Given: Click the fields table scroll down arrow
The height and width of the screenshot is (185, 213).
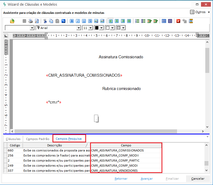Looking at the screenshot, I should pyautogui.click(x=207, y=170).
